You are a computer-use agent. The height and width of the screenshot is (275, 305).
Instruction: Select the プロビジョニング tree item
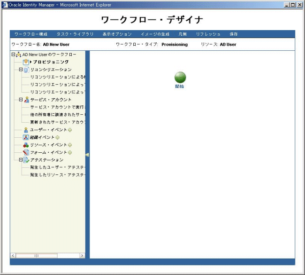point(51,62)
